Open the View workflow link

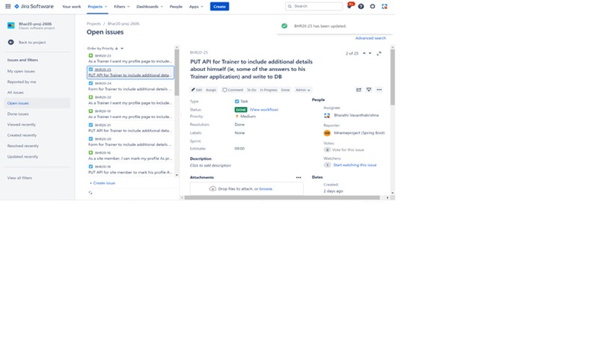tap(264, 110)
